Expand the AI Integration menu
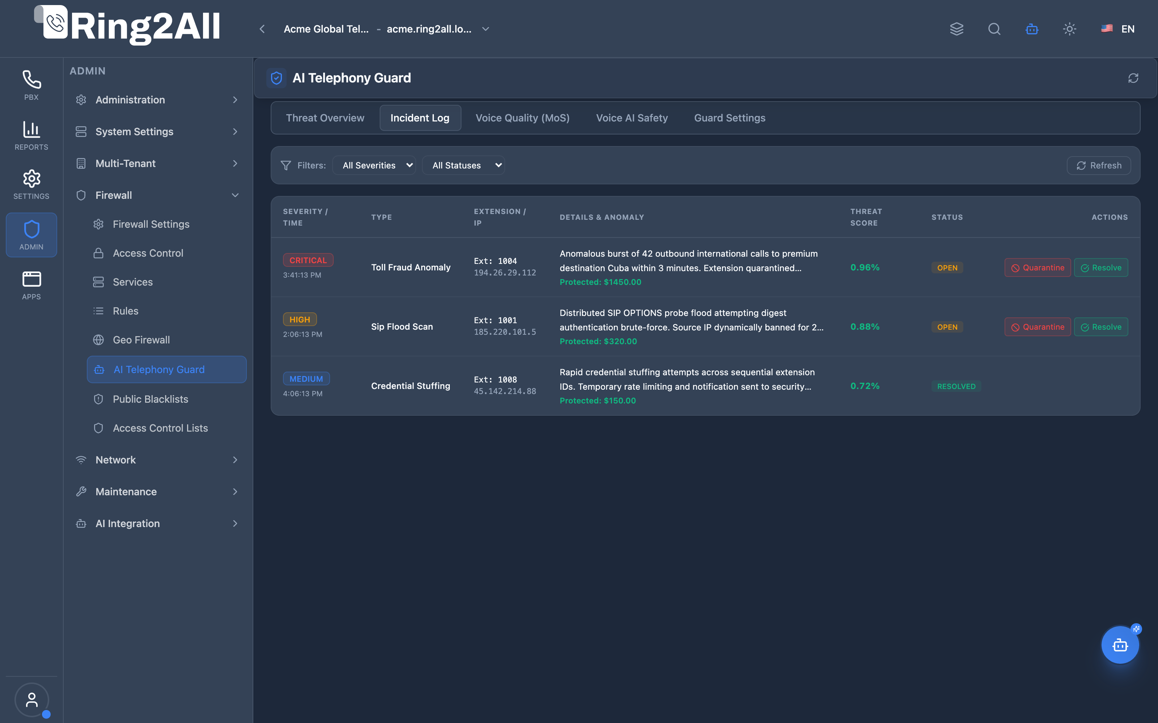1158x723 pixels. pyautogui.click(x=157, y=523)
